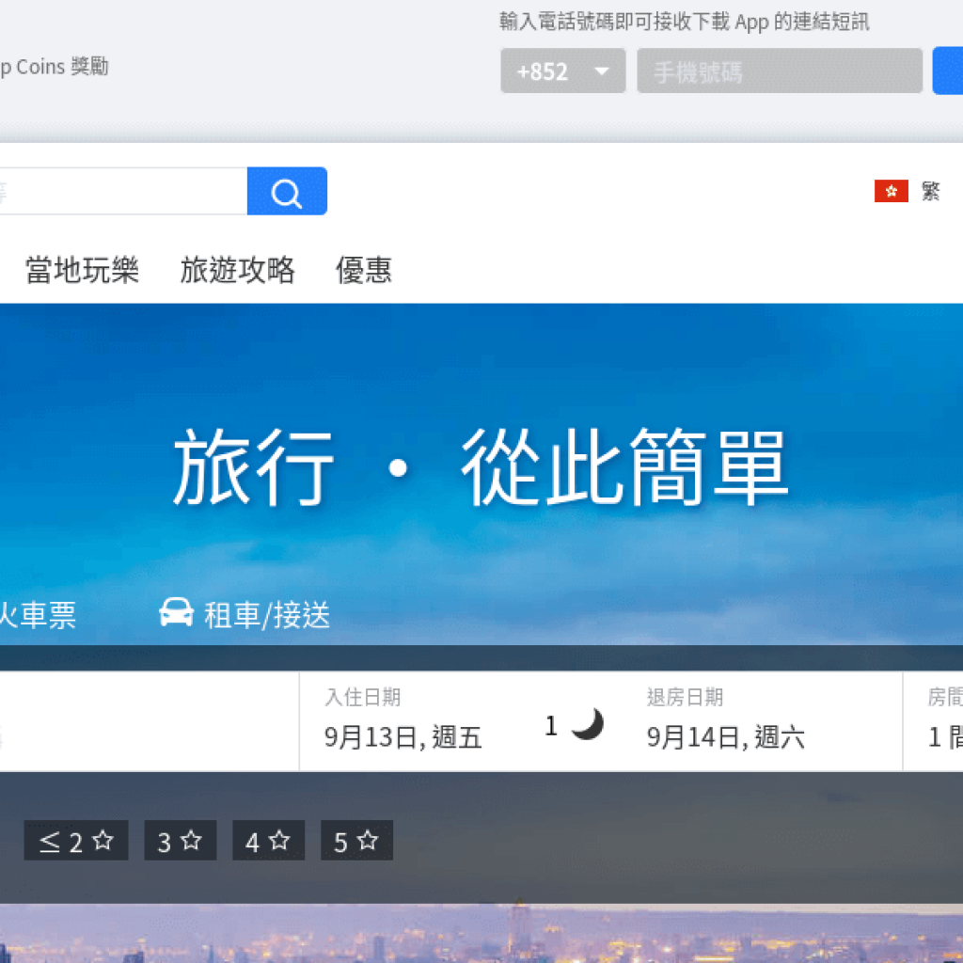Click the blue magnifier search button

click(287, 192)
